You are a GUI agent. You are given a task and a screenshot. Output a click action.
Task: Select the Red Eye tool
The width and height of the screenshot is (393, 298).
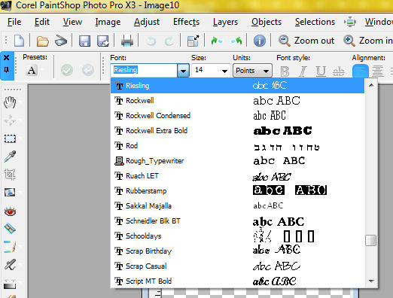click(10, 211)
